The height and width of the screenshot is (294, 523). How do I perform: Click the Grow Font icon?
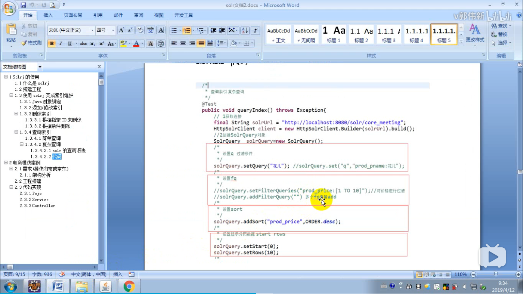(121, 30)
